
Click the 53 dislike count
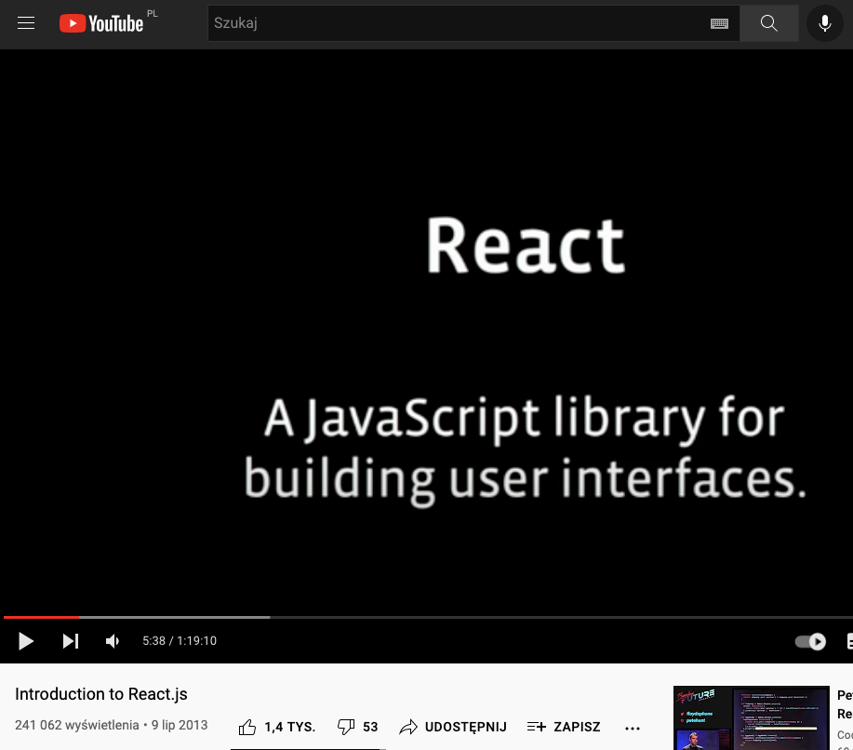pyautogui.click(x=370, y=727)
